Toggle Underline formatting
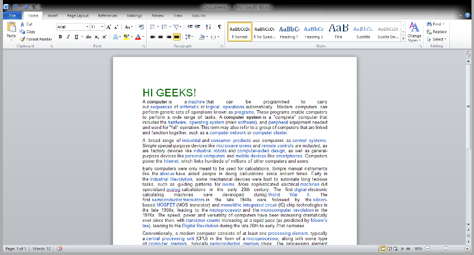 tap(76, 37)
